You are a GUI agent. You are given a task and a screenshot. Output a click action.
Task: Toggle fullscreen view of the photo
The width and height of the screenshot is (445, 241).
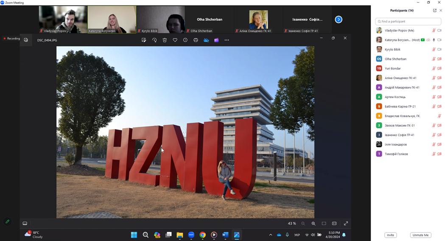coord(346,224)
